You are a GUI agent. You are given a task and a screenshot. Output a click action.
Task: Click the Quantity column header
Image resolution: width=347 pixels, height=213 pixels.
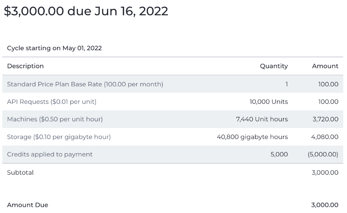click(x=274, y=66)
